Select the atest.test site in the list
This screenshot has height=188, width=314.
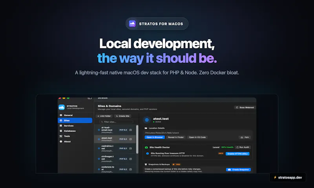coord(115,139)
